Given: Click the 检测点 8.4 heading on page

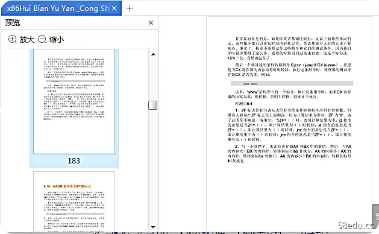Looking at the screenshot, I should (x=243, y=104).
